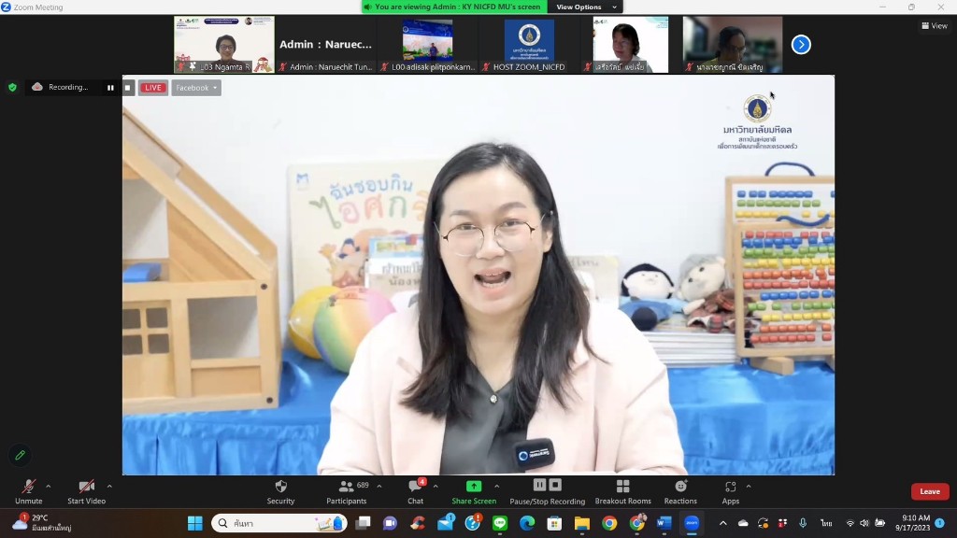Click the green Share Screen button
Image resolution: width=957 pixels, height=538 pixels.
(474, 491)
